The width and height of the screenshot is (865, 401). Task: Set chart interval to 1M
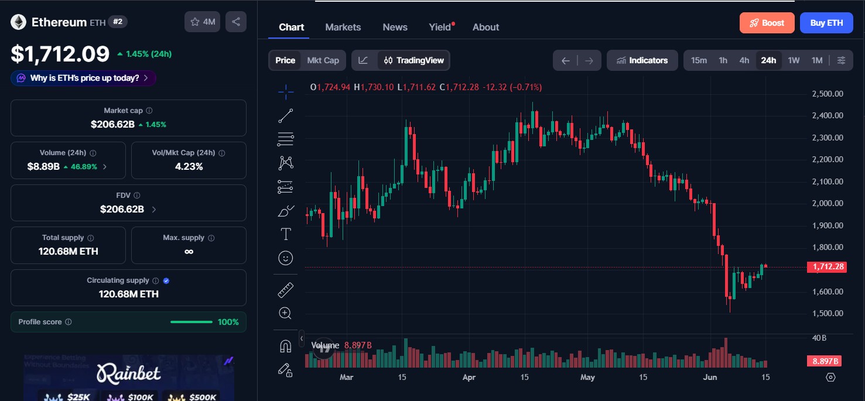pyautogui.click(x=817, y=60)
